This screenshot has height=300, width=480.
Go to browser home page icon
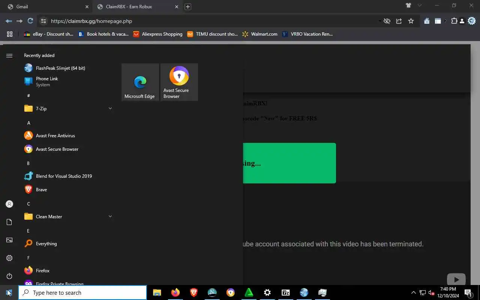point(427,21)
